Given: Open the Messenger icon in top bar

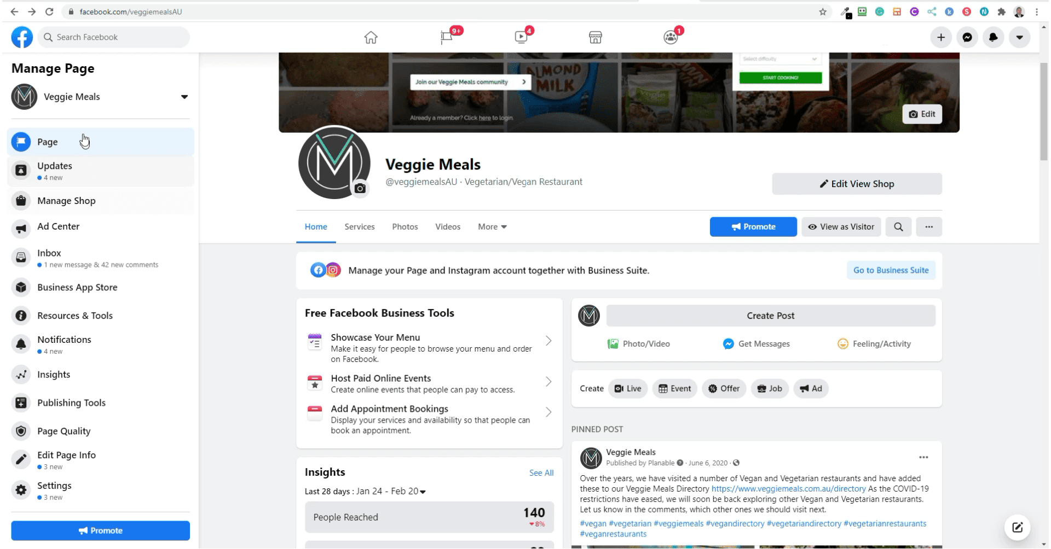Looking at the screenshot, I should coord(967,37).
